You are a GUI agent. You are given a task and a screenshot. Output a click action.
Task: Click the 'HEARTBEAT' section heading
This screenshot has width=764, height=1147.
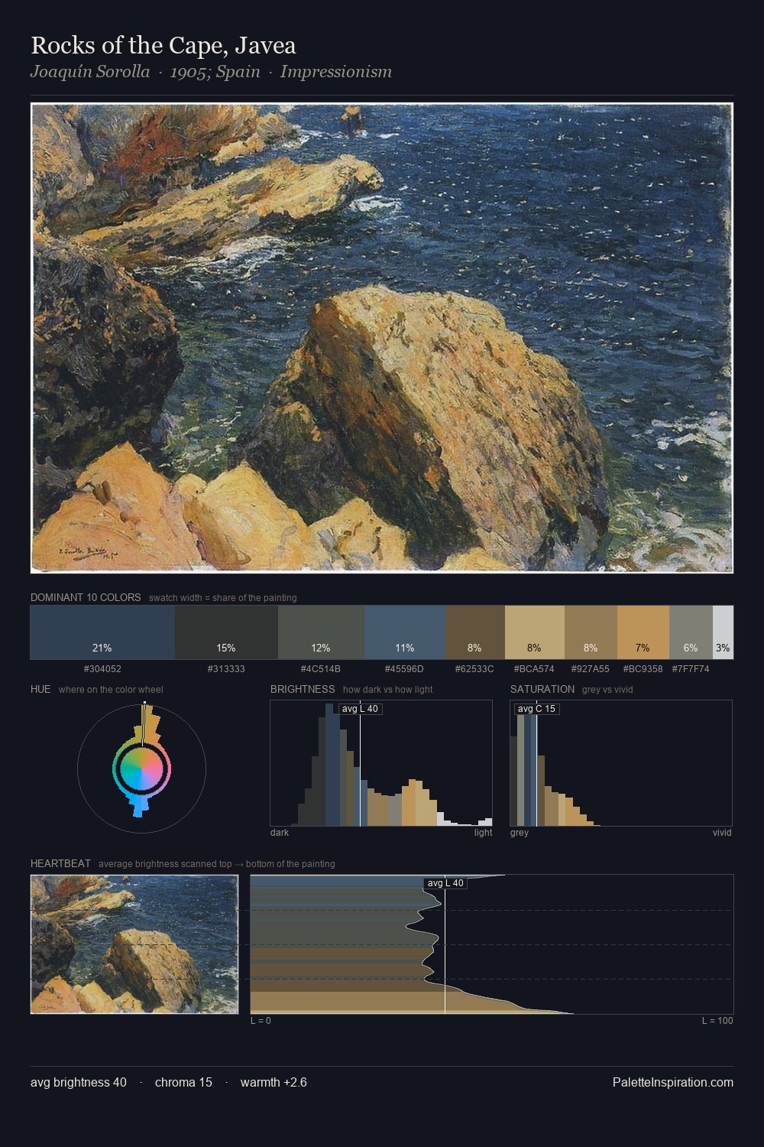click(x=60, y=863)
